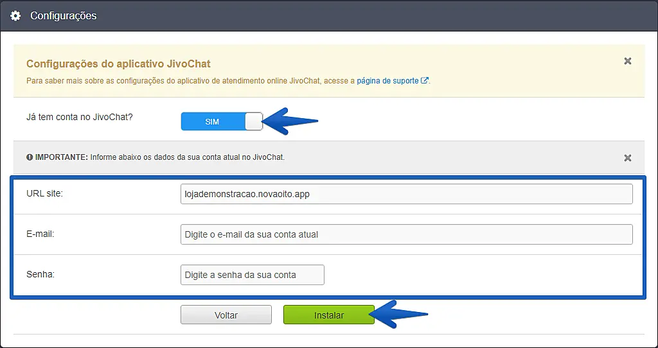
Task: Focus the E-mail input field
Action: 406,234
